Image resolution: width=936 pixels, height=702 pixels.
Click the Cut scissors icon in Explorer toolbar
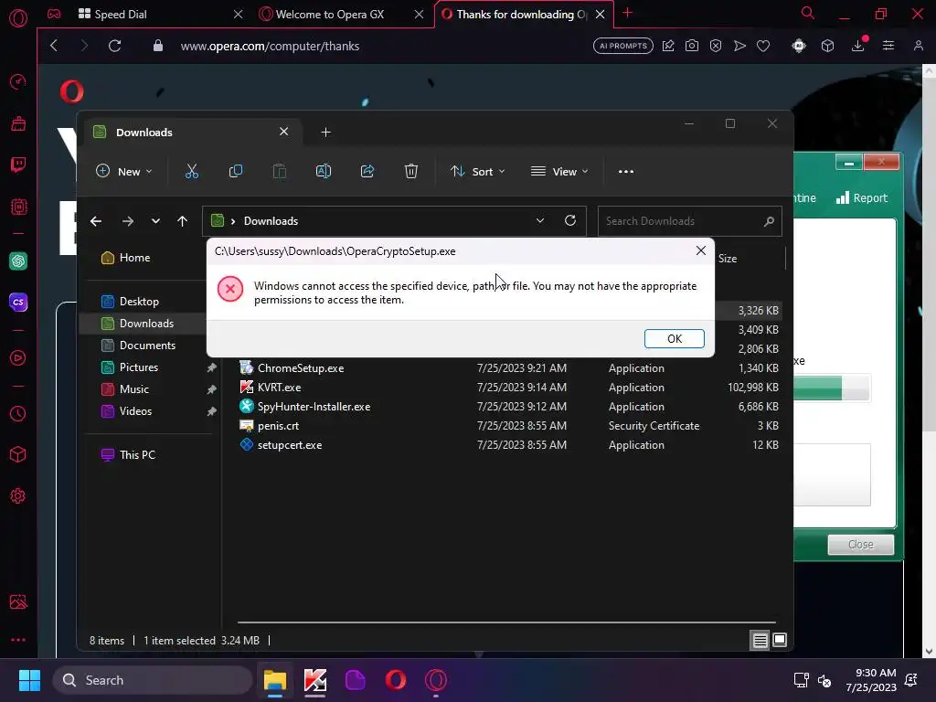point(192,171)
